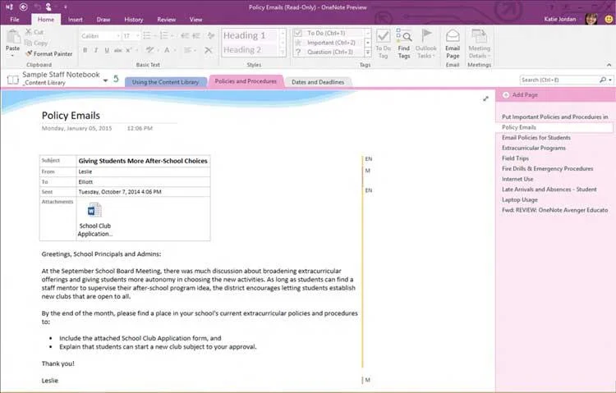The width and height of the screenshot is (616, 393).
Task: Click the smiley feedback icon
Action: click(x=609, y=19)
